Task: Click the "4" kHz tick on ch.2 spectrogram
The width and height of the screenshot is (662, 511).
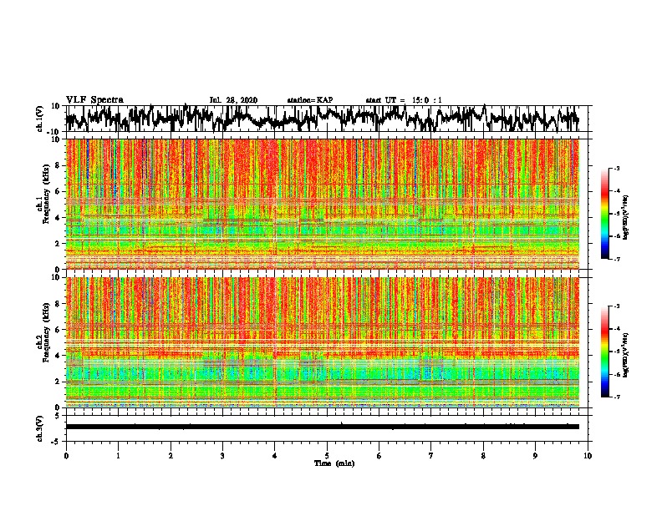Action: pyautogui.click(x=59, y=356)
